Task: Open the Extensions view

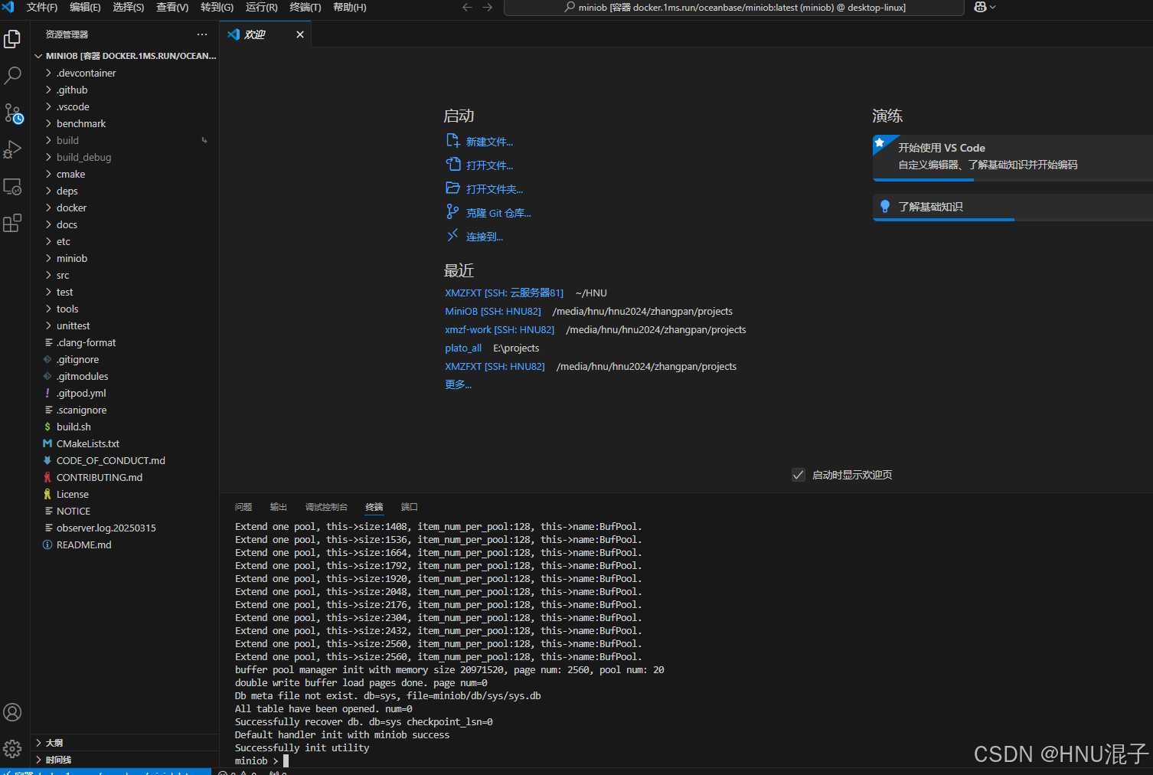Action: click(12, 223)
